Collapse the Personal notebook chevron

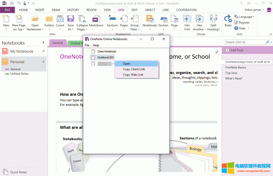click(43, 62)
